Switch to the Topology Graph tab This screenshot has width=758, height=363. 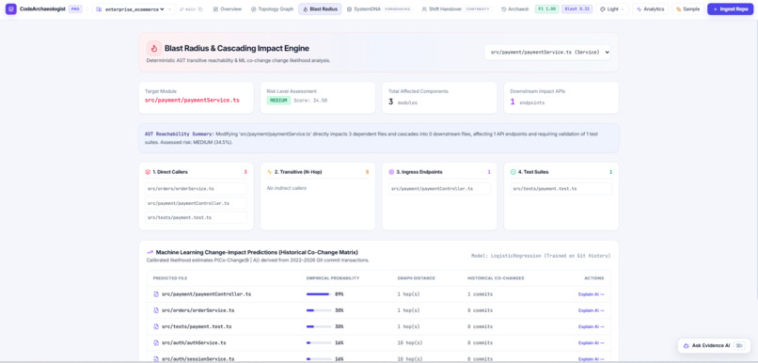[272, 9]
